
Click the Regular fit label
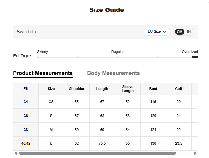(117, 52)
